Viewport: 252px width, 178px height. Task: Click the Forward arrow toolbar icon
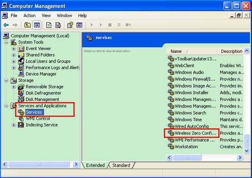coord(15,25)
